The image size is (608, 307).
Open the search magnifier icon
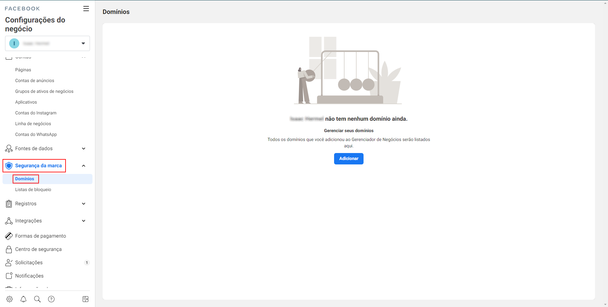point(37,299)
